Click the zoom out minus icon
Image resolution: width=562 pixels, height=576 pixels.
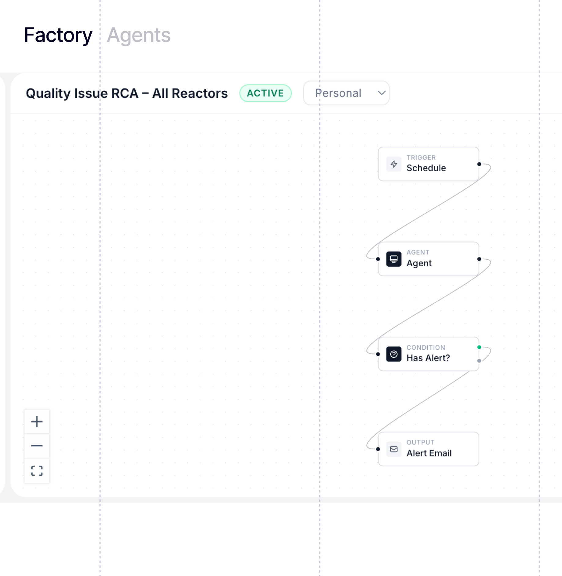(x=37, y=446)
